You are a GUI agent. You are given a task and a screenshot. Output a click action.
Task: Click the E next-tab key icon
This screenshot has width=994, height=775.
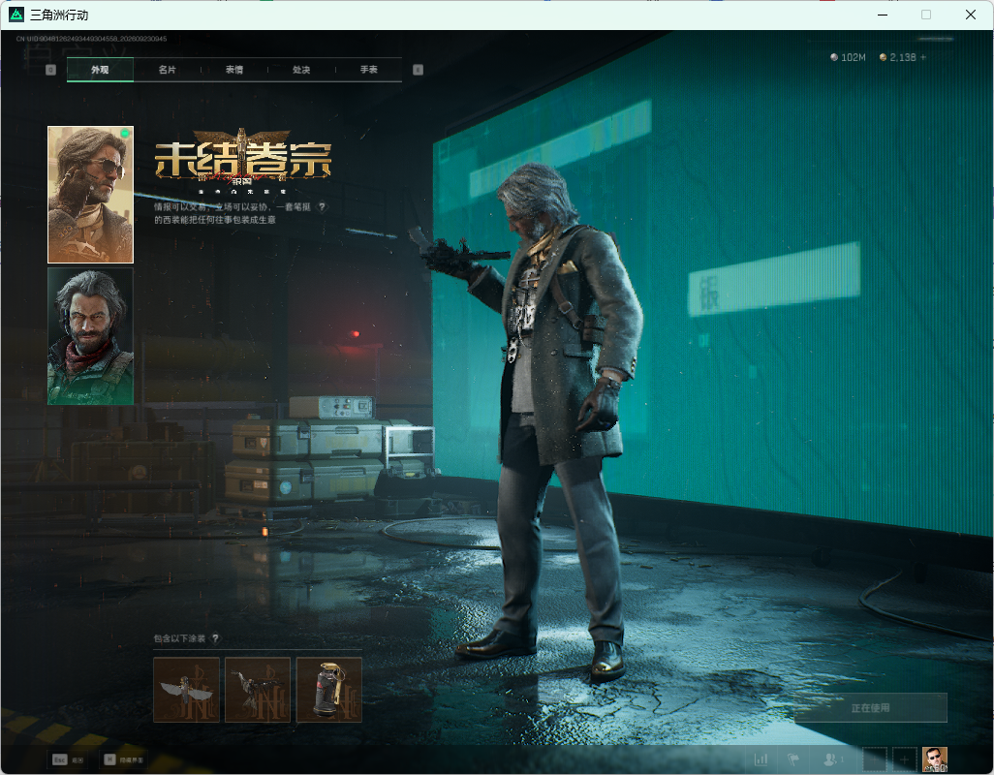click(418, 70)
